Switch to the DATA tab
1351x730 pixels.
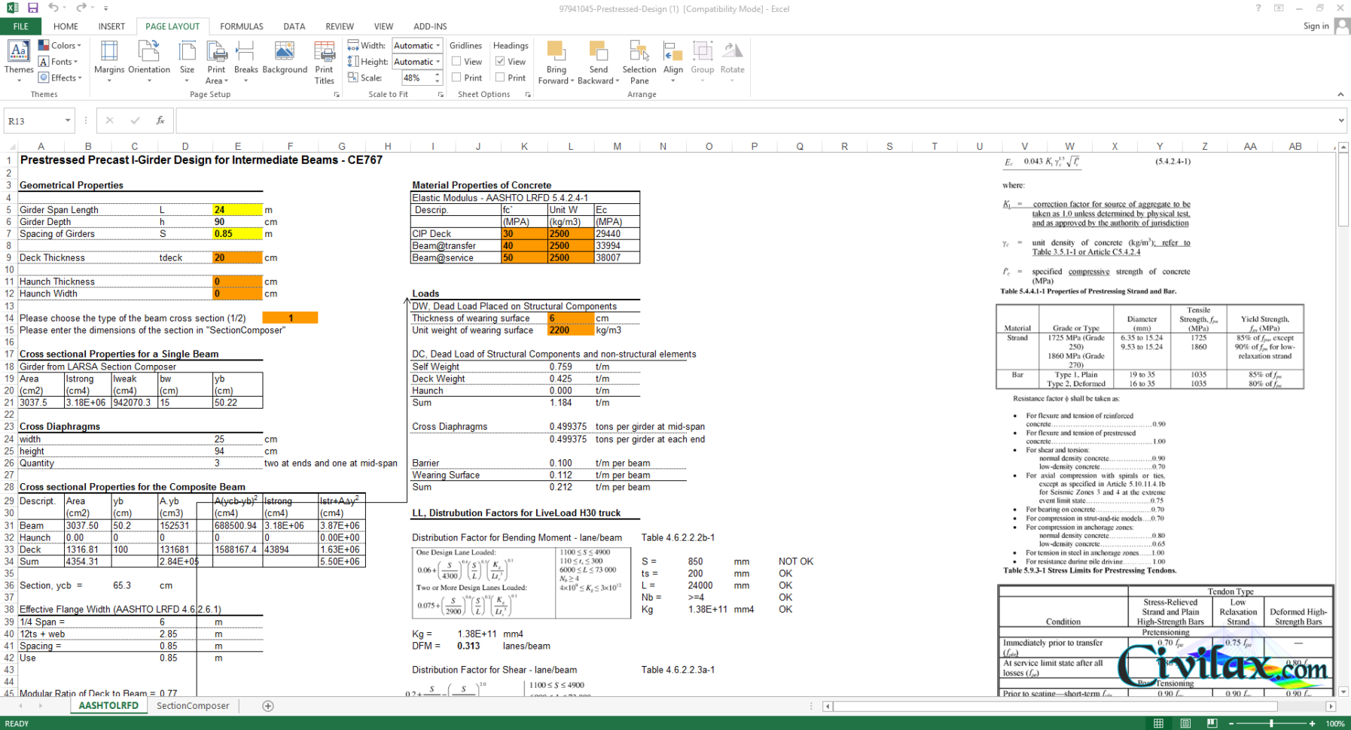(294, 26)
